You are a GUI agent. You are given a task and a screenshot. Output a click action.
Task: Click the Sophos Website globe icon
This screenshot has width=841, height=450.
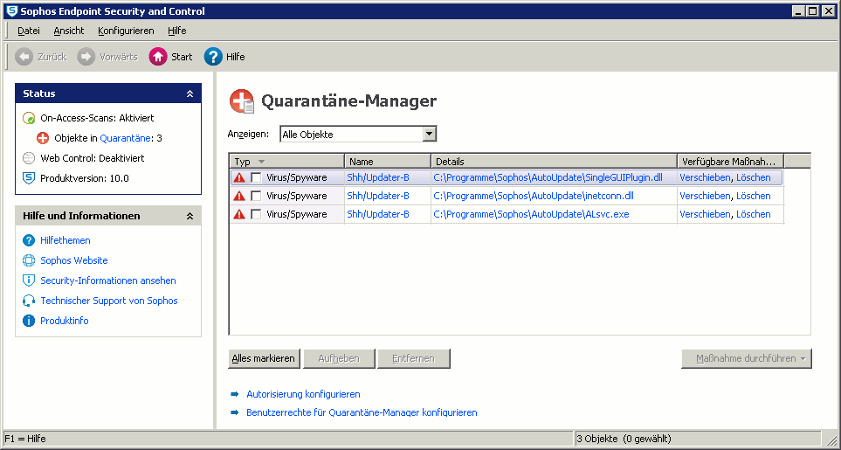coord(29,260)
